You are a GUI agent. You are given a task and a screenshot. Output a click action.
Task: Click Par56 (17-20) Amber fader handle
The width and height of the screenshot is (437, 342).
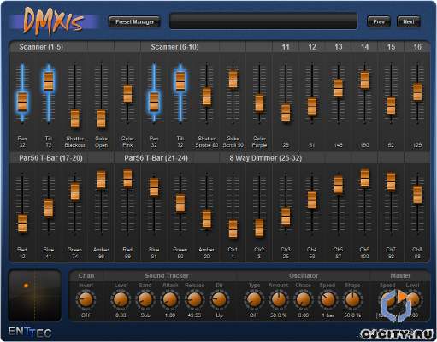click(101, 180)
